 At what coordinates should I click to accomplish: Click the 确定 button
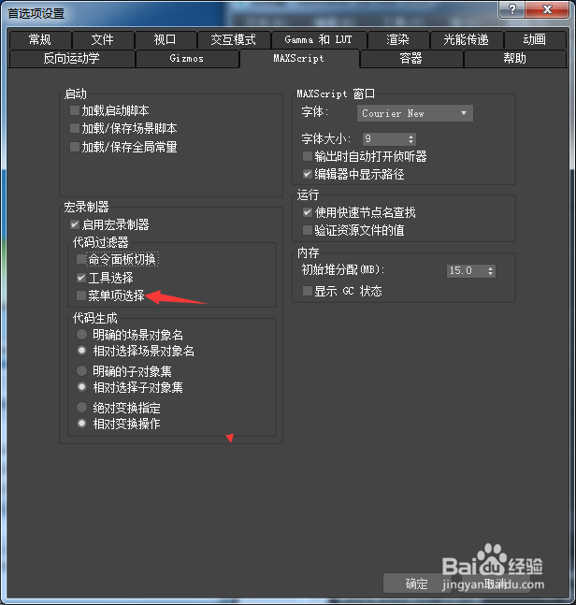[x=417, y=583]
